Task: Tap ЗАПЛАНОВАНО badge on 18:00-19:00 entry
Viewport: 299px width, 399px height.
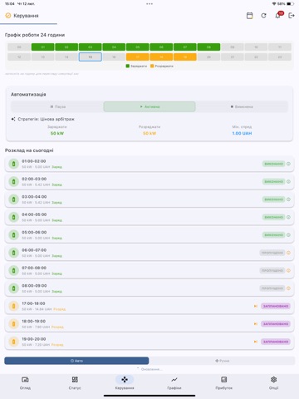Action: [276, 324]
